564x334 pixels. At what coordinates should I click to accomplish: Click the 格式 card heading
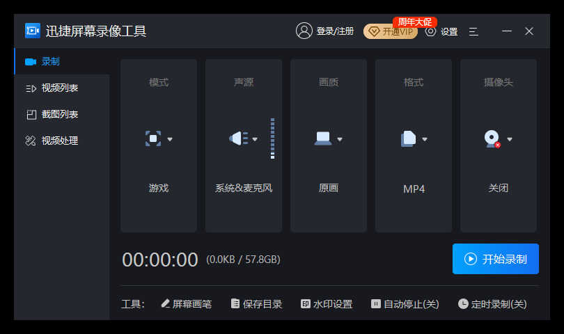click(414, 82)
